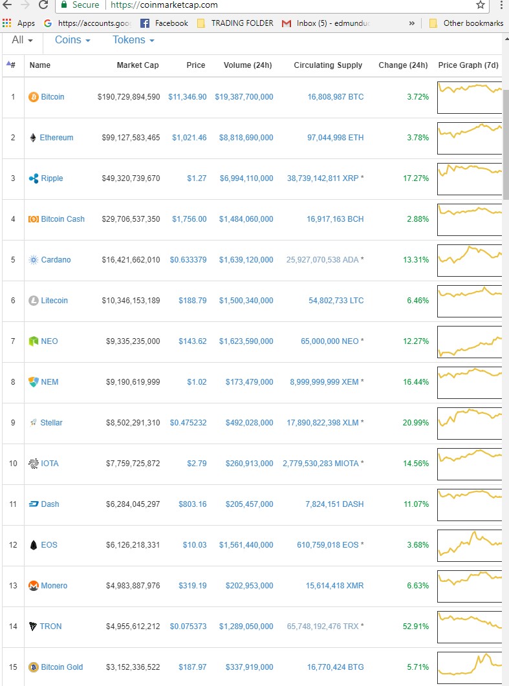
Task: Open Stellar 7d price graph thumbnail
Action: tap(469, 423)
